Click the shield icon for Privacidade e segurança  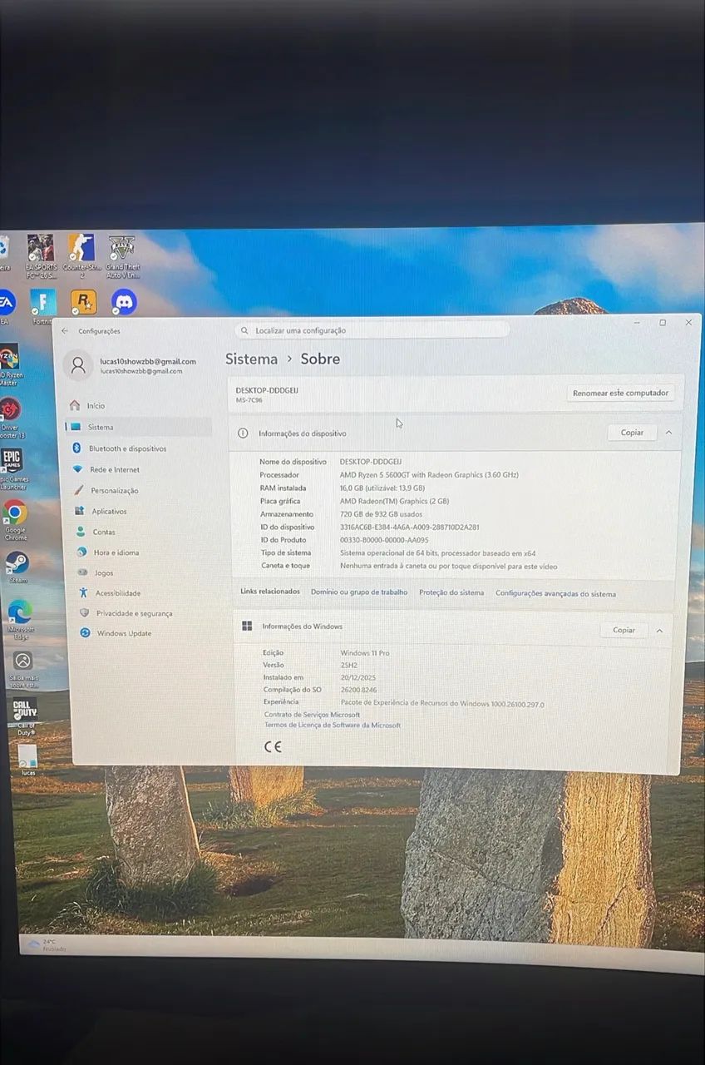pos(84,613)
